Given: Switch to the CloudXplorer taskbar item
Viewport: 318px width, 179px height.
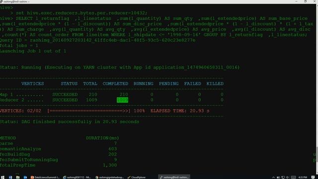Looking at the screenshot, I should 137,177.
